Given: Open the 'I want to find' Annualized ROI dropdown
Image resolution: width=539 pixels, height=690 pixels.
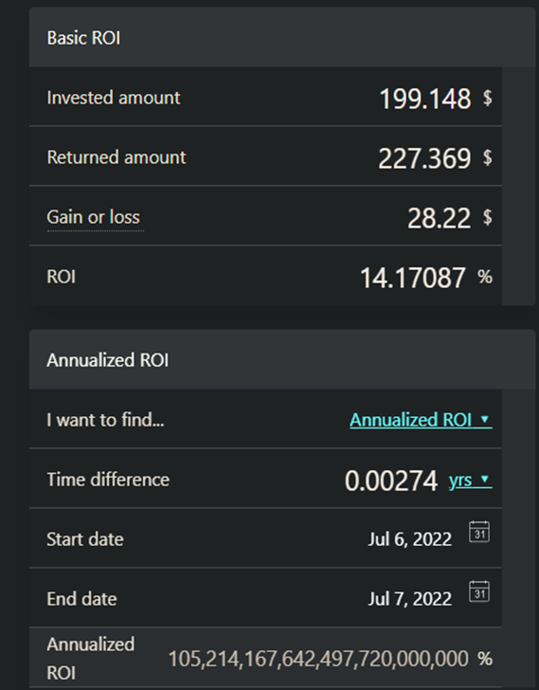Looking at the screenshot, I should click(x=421, y=420).
